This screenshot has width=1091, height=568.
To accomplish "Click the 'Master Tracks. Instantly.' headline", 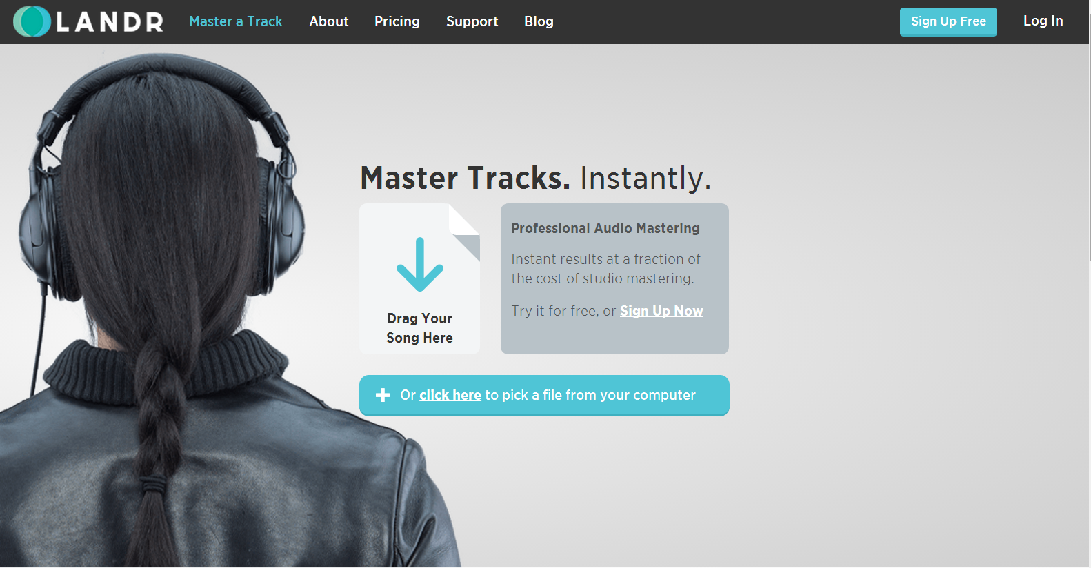I will pos(535,178).
